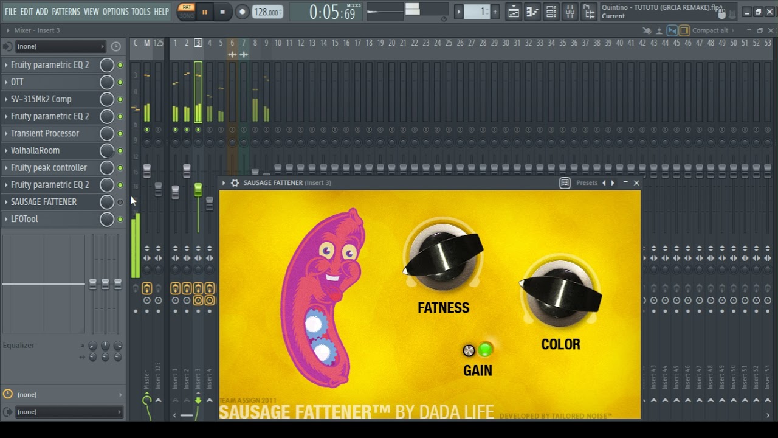Select mixer track 3 header

[198, 43]
